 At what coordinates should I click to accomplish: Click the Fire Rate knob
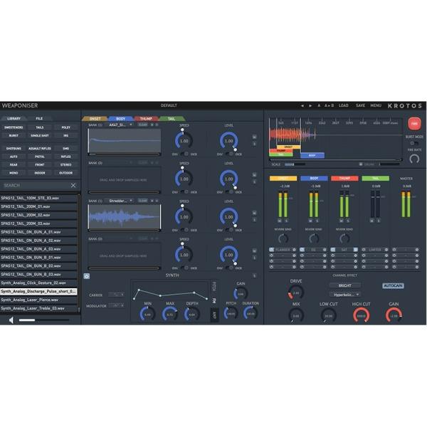[x=413, y=159]
